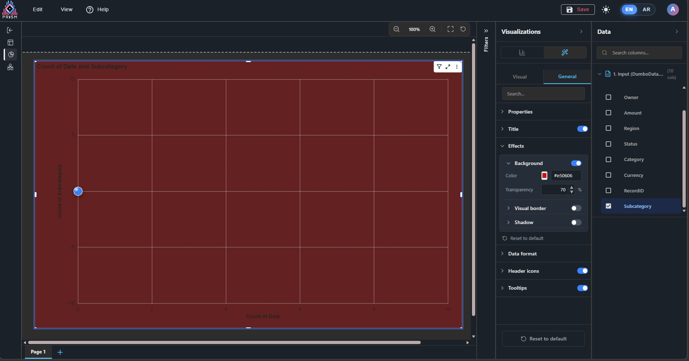Expand the Data format section
Screen dimensions: 689x361
tap(522, 254)
